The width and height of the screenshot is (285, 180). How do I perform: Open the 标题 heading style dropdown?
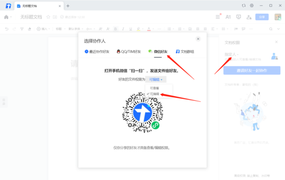click(x=60, y=29)
